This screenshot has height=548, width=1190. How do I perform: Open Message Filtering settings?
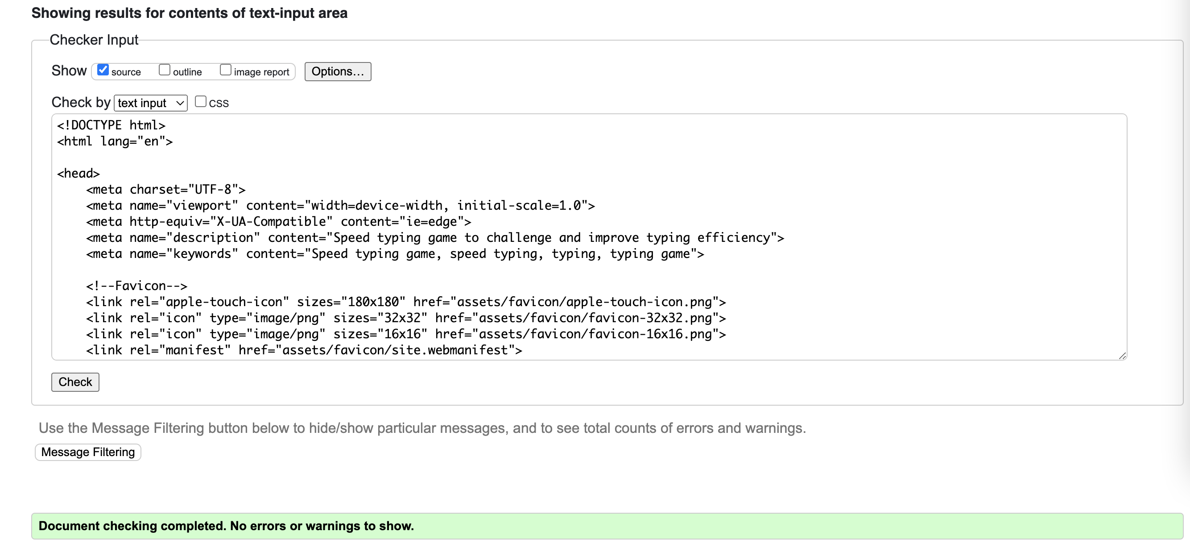(x=87, y=452)
